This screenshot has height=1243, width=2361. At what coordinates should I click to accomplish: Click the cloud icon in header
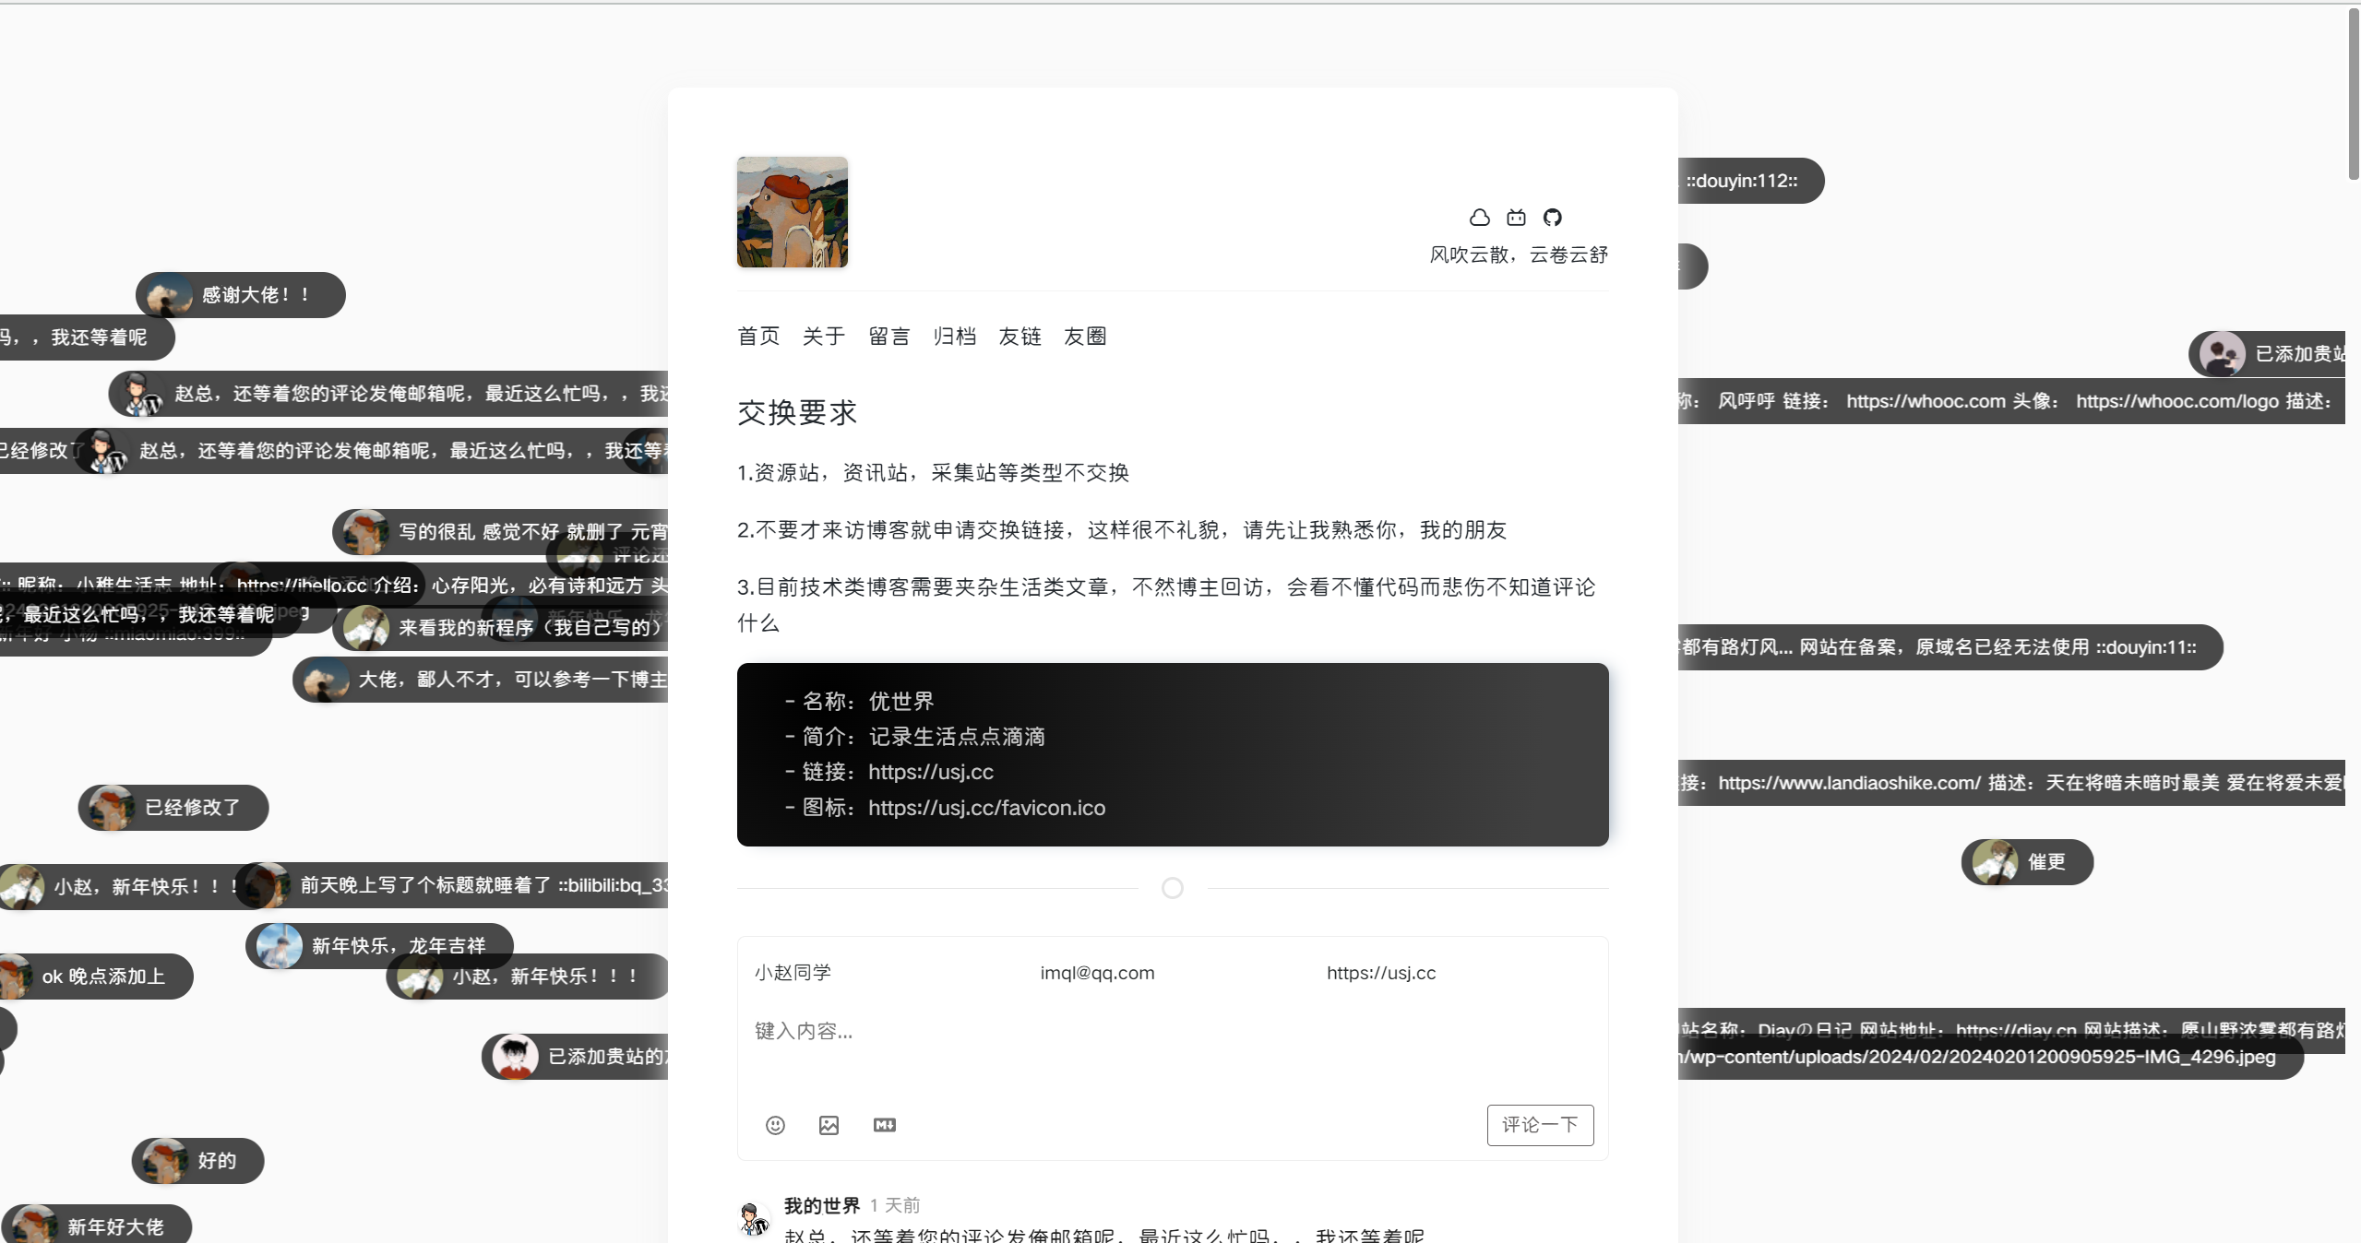(x=1479, y=218)
